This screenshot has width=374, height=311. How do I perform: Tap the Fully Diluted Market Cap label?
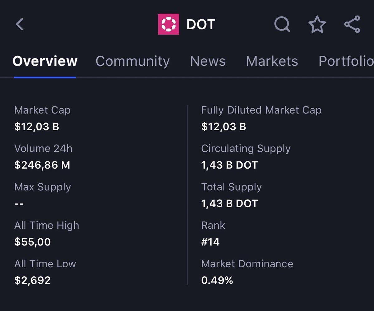point(261,110)
